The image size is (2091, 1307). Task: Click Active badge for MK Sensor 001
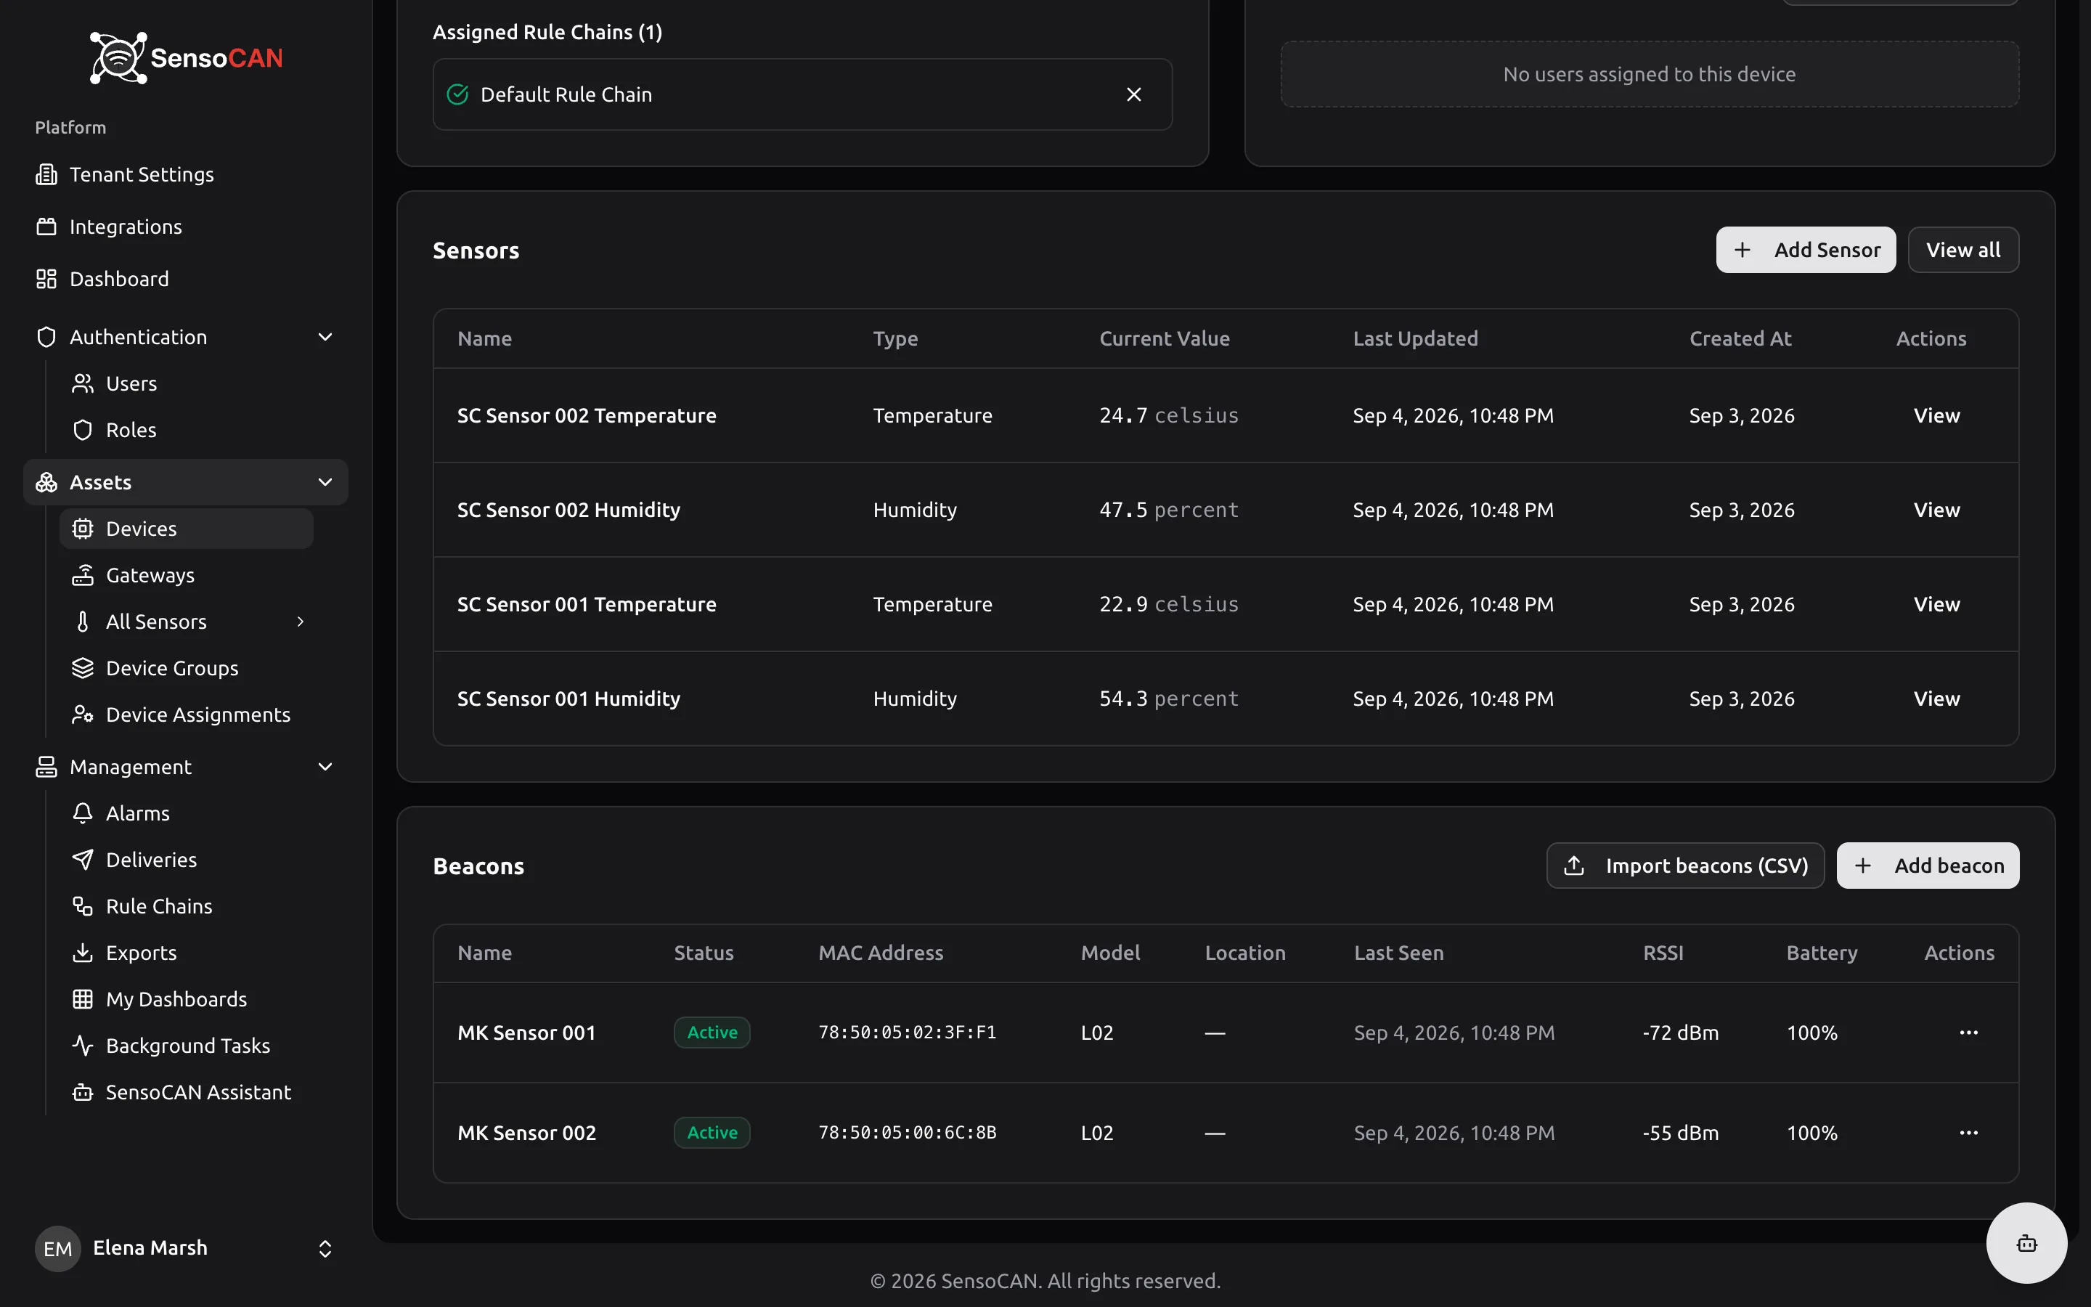712,1032
